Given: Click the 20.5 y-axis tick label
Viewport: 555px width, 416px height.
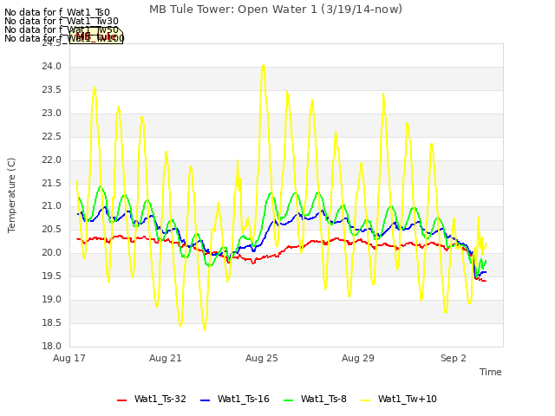Looking at the screenshot, I should [x=52, y=229].
